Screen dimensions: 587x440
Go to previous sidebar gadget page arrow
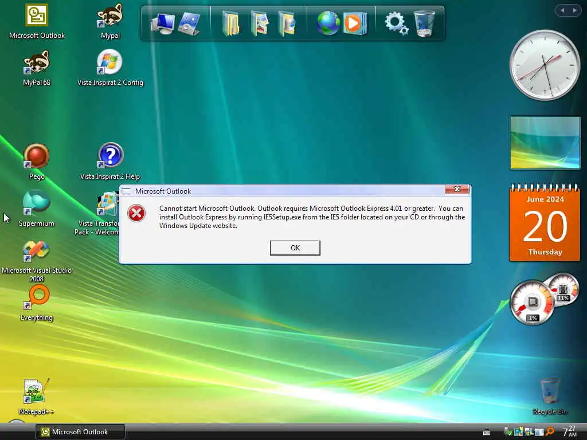(x=562, y=10)
